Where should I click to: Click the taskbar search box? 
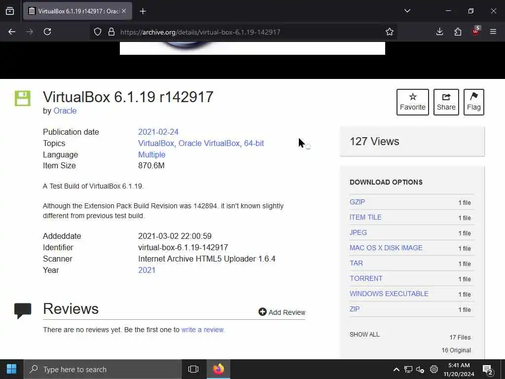pyautogui.click(x=103, y=369)
